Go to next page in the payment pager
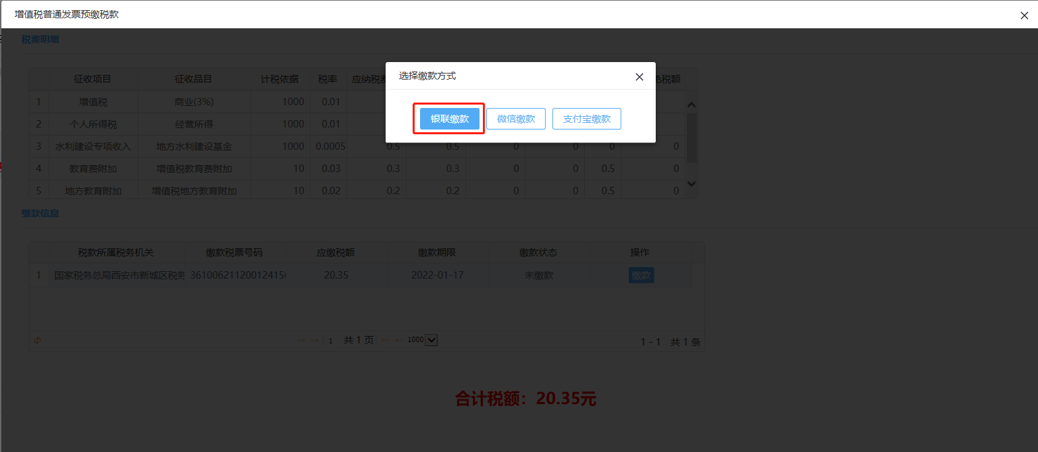The width and height of the screenshot is (1038, 452). pyautogui.click(x=386, y=341)
